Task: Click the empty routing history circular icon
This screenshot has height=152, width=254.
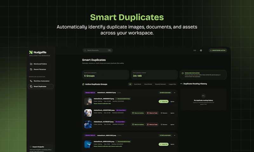Action: point(203,96)
